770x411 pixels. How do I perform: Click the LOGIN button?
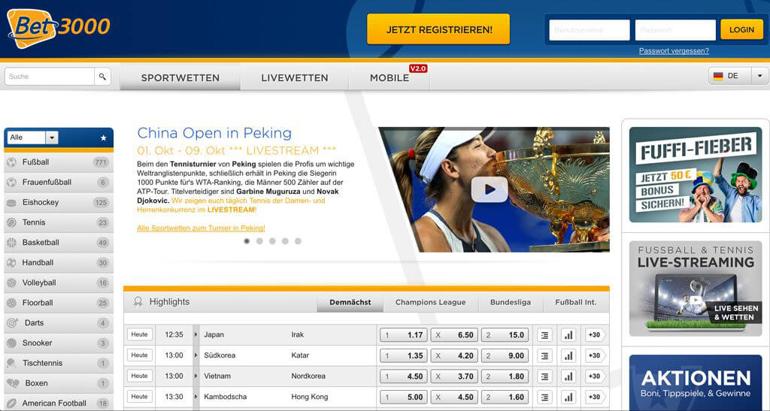[741, 29]
